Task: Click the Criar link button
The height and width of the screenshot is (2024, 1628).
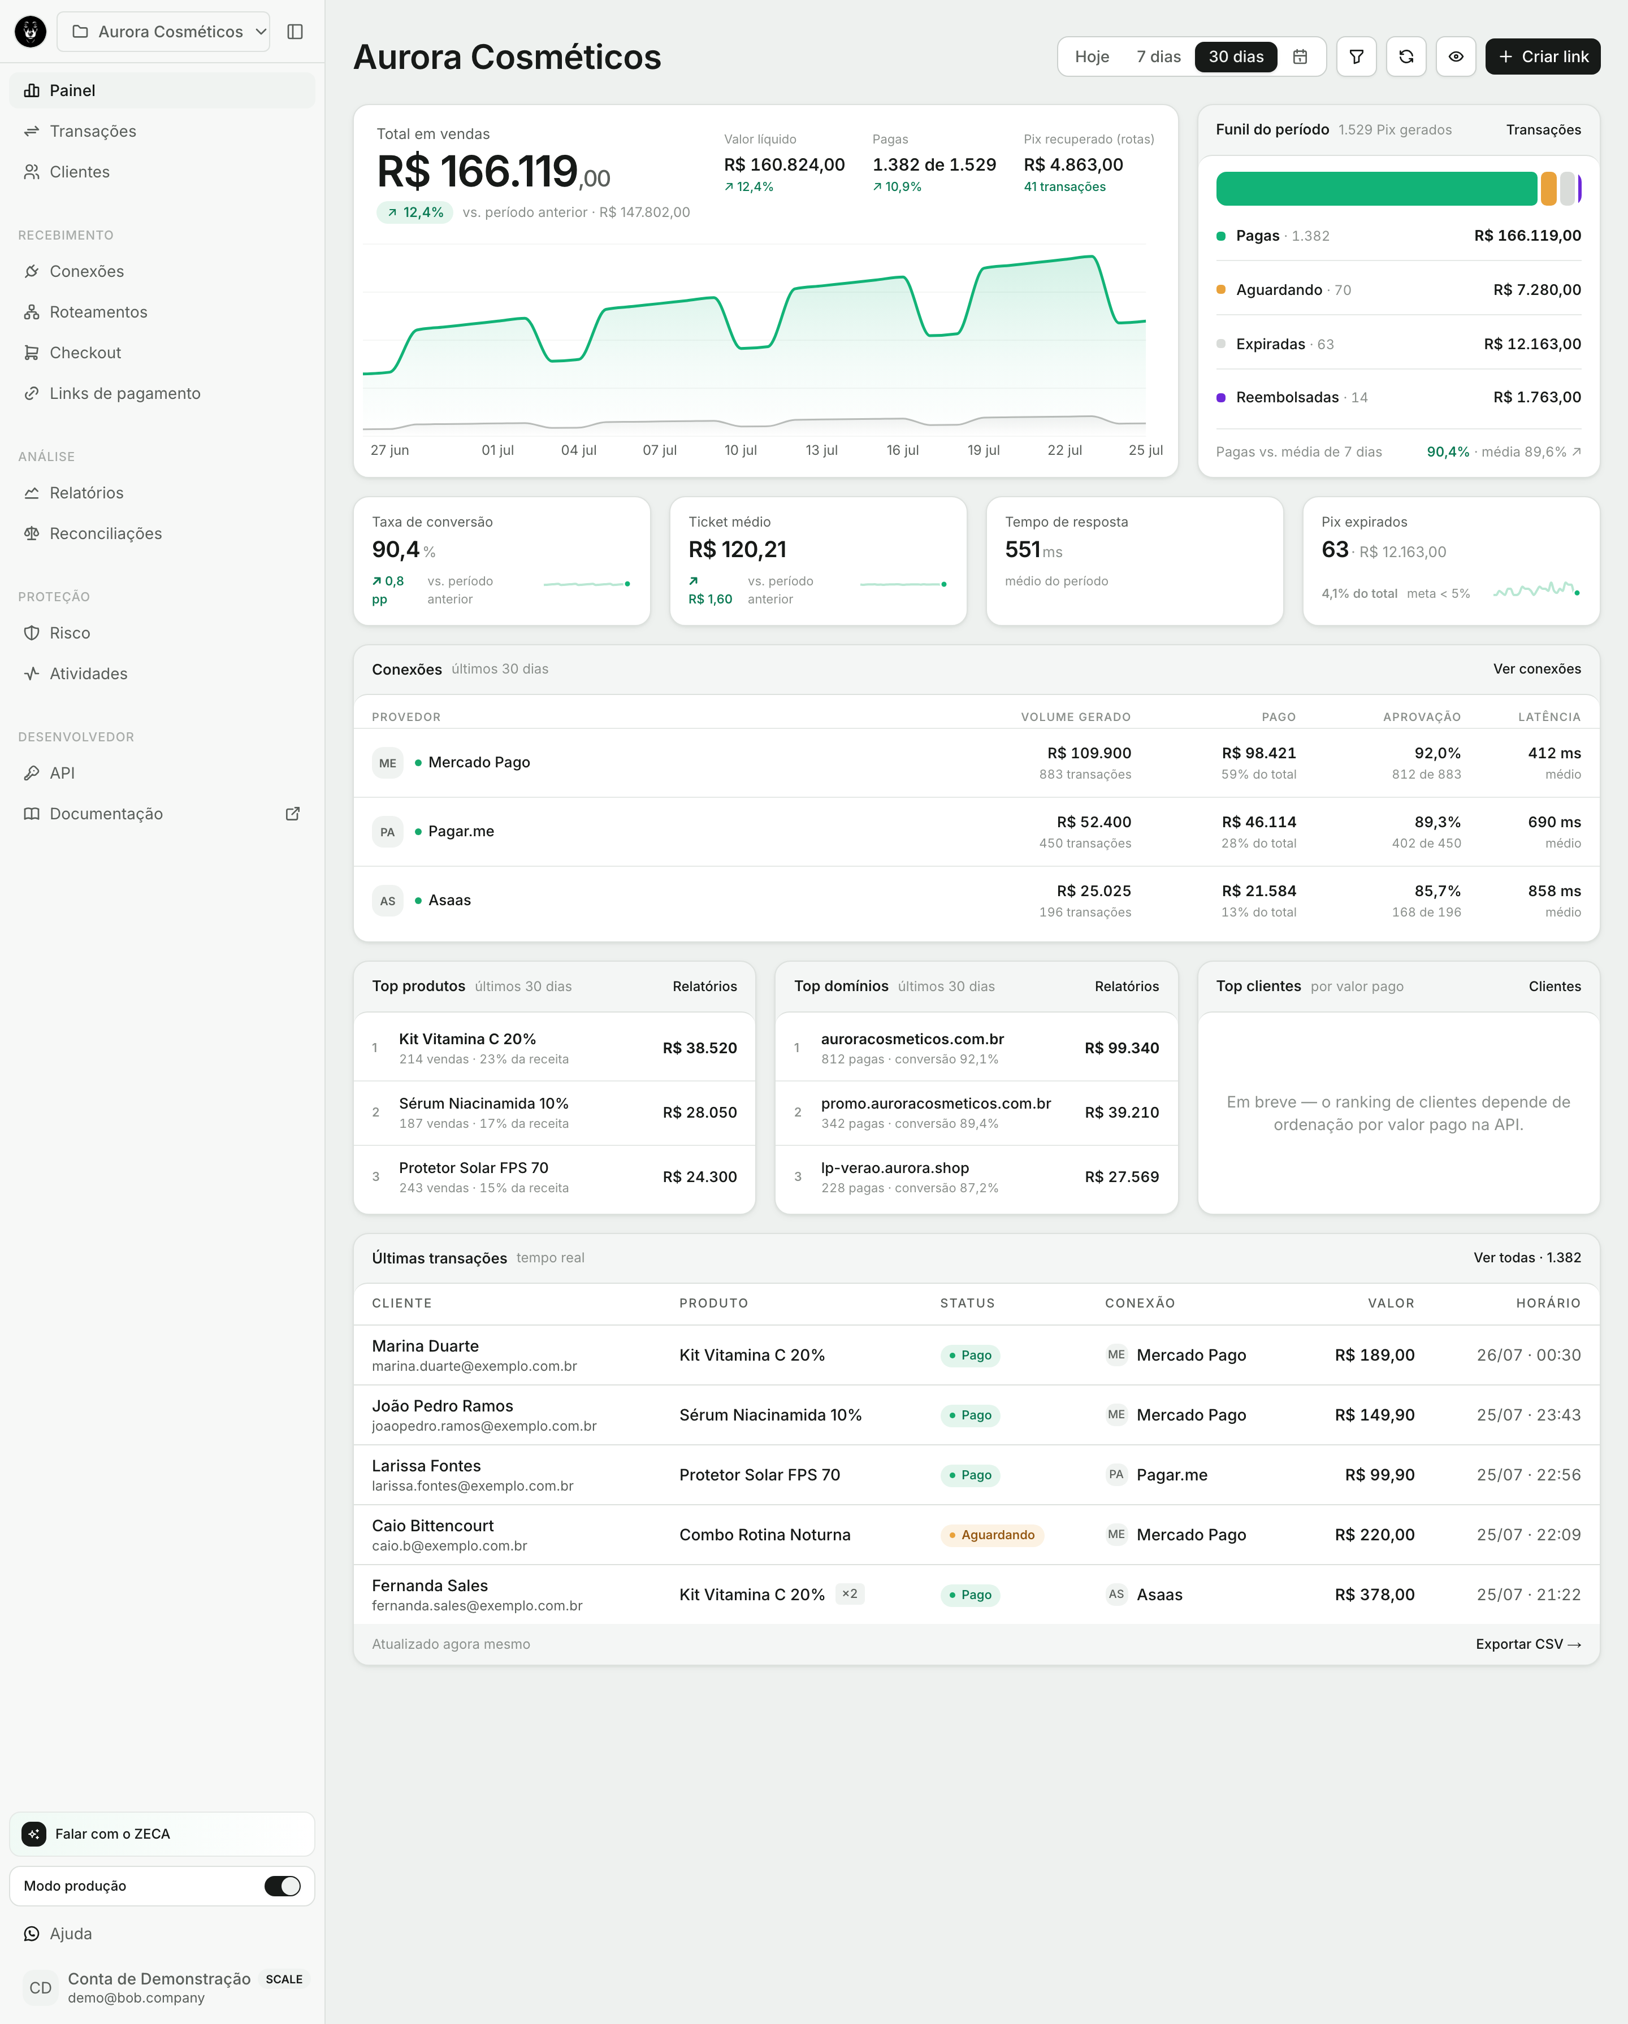Action: point(1543,57)
